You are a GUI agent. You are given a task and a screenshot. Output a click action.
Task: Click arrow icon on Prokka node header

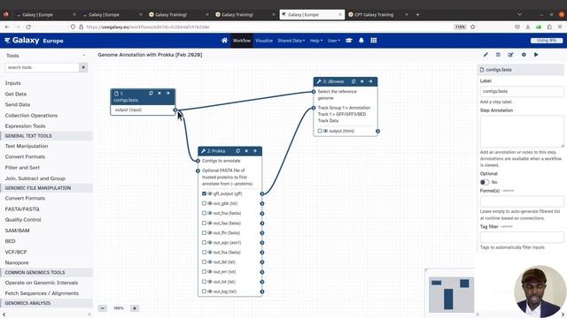pyautogui.click(x=255, y=151)
